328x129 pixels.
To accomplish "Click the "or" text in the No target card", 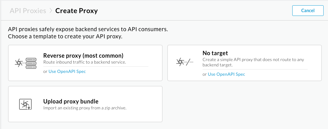I will coord(205,74).
